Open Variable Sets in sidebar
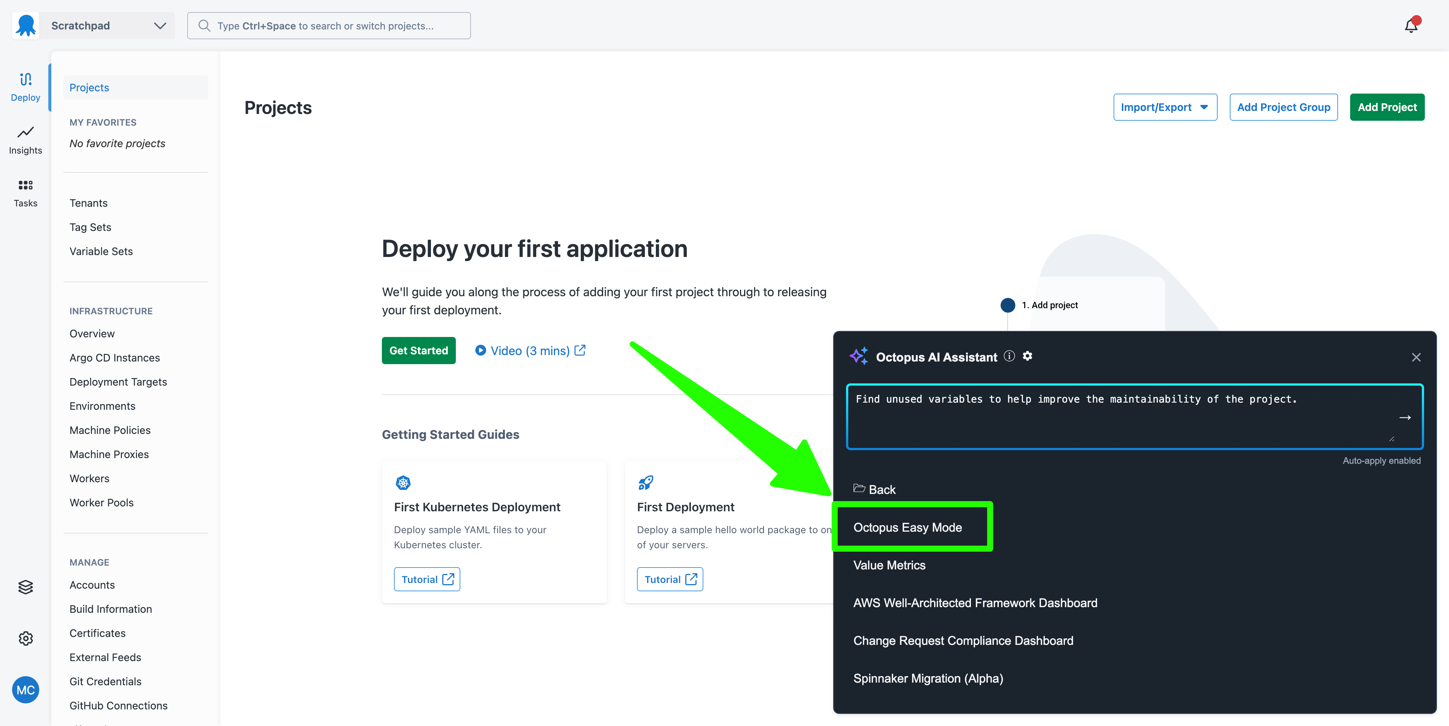 coord(101,251)
